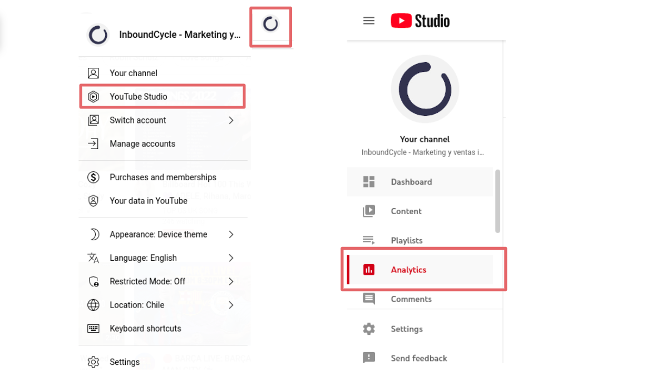
Task: Click the Analytics bar chart icon
Action: tap(369, 270)
